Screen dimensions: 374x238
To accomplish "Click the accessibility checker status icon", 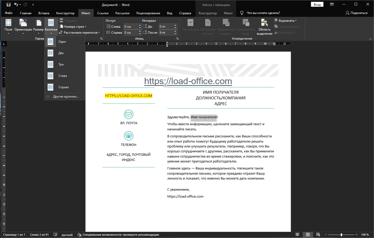I will [x=80, y=235].
